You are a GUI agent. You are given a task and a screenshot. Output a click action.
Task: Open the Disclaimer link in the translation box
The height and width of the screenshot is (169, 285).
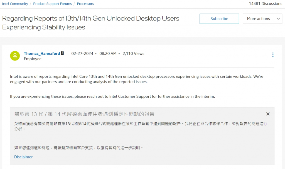pos(23,157)
